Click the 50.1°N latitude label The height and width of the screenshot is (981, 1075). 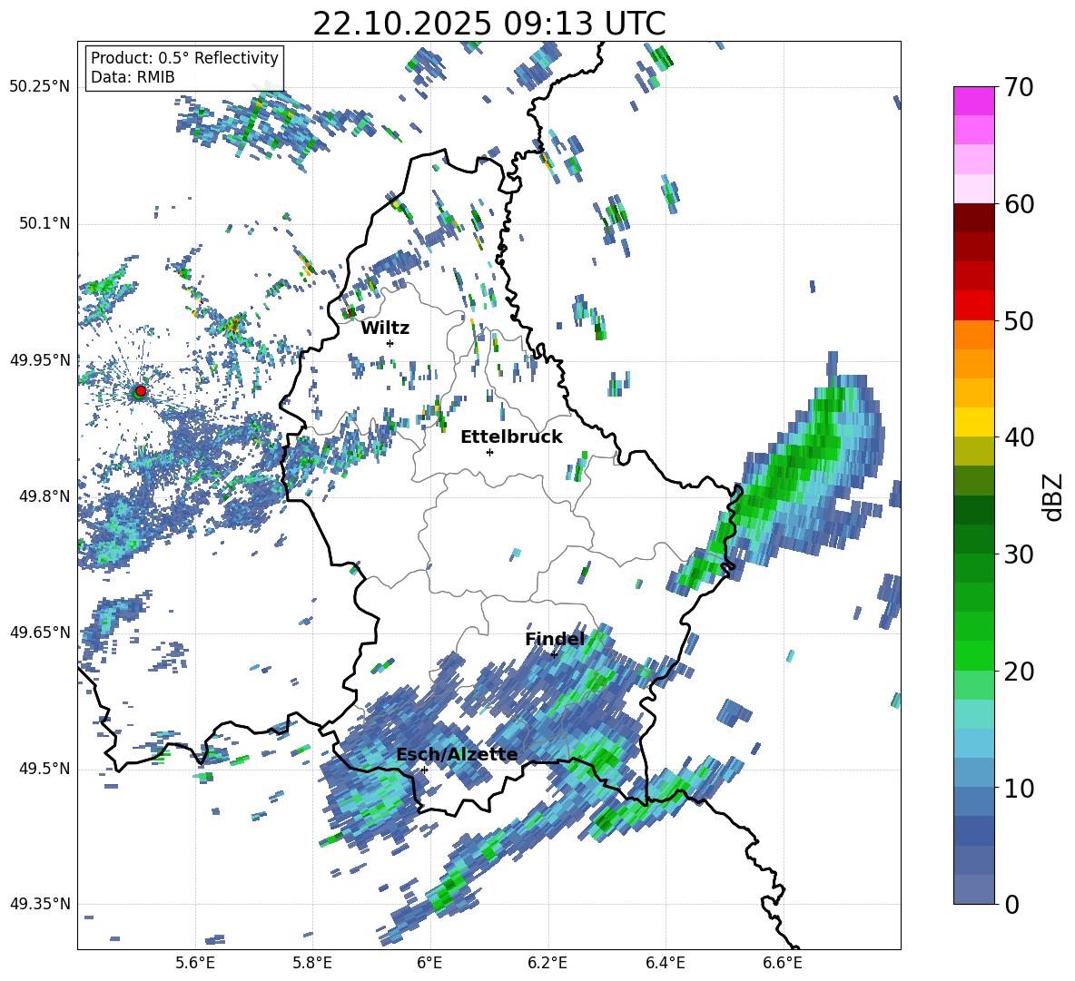[44, 223]
